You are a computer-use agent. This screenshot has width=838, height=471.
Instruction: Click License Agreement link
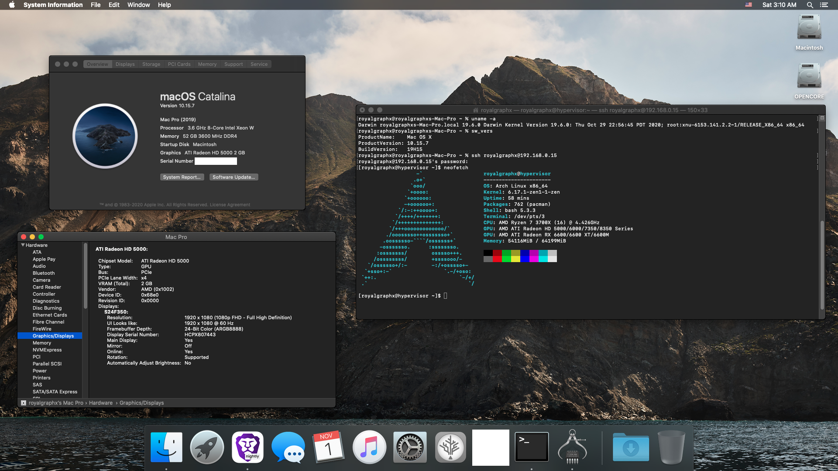(230, 205)
